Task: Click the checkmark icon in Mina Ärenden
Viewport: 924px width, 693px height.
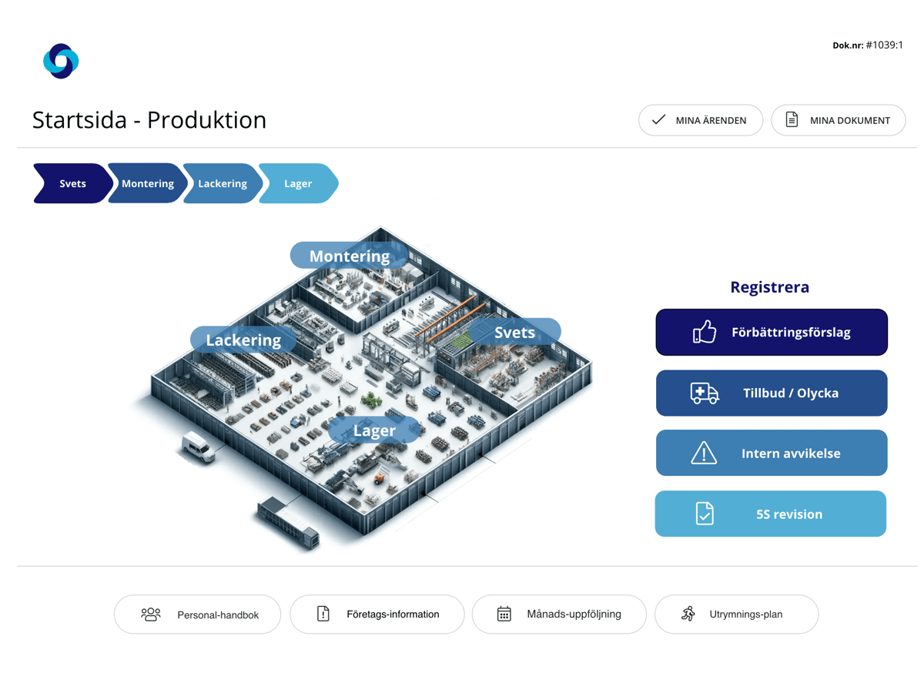Action: coord(658,120)
